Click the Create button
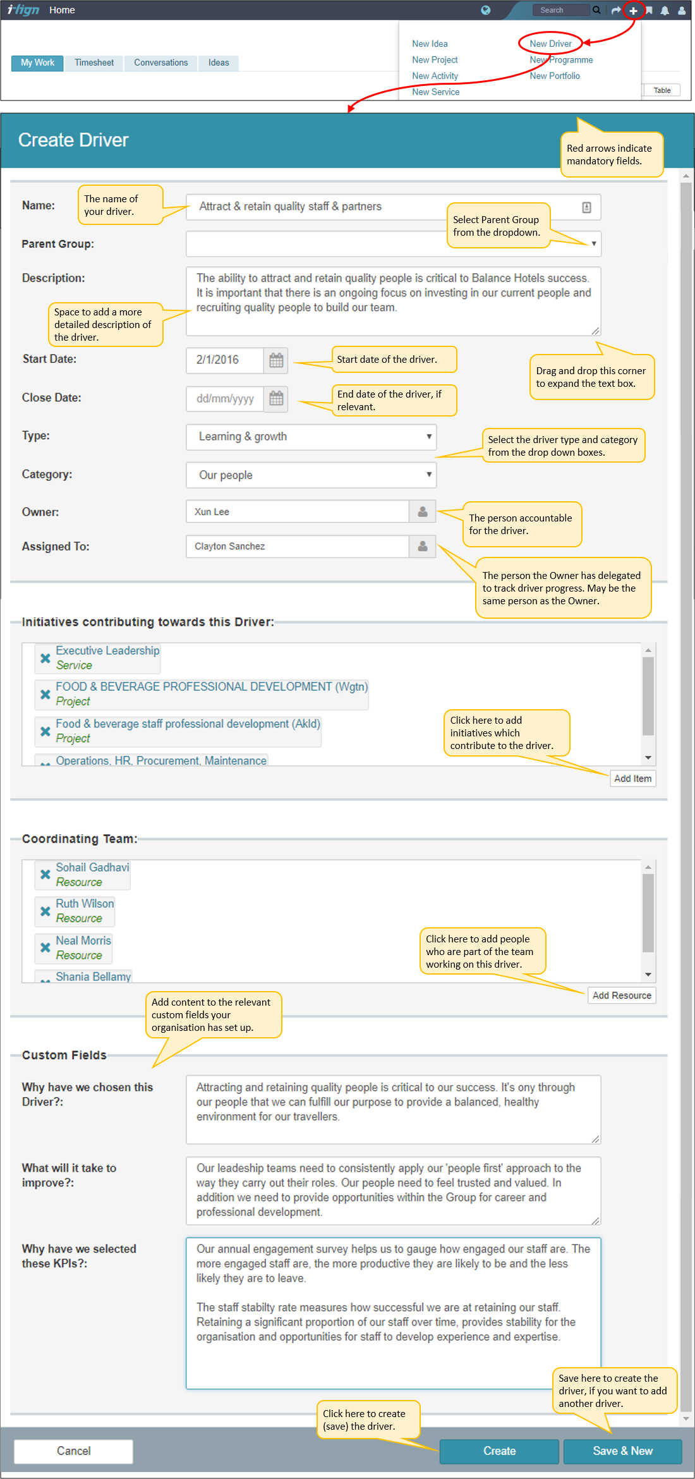This screenshot has height=1479, width=695. click(x=499, y=1451)
